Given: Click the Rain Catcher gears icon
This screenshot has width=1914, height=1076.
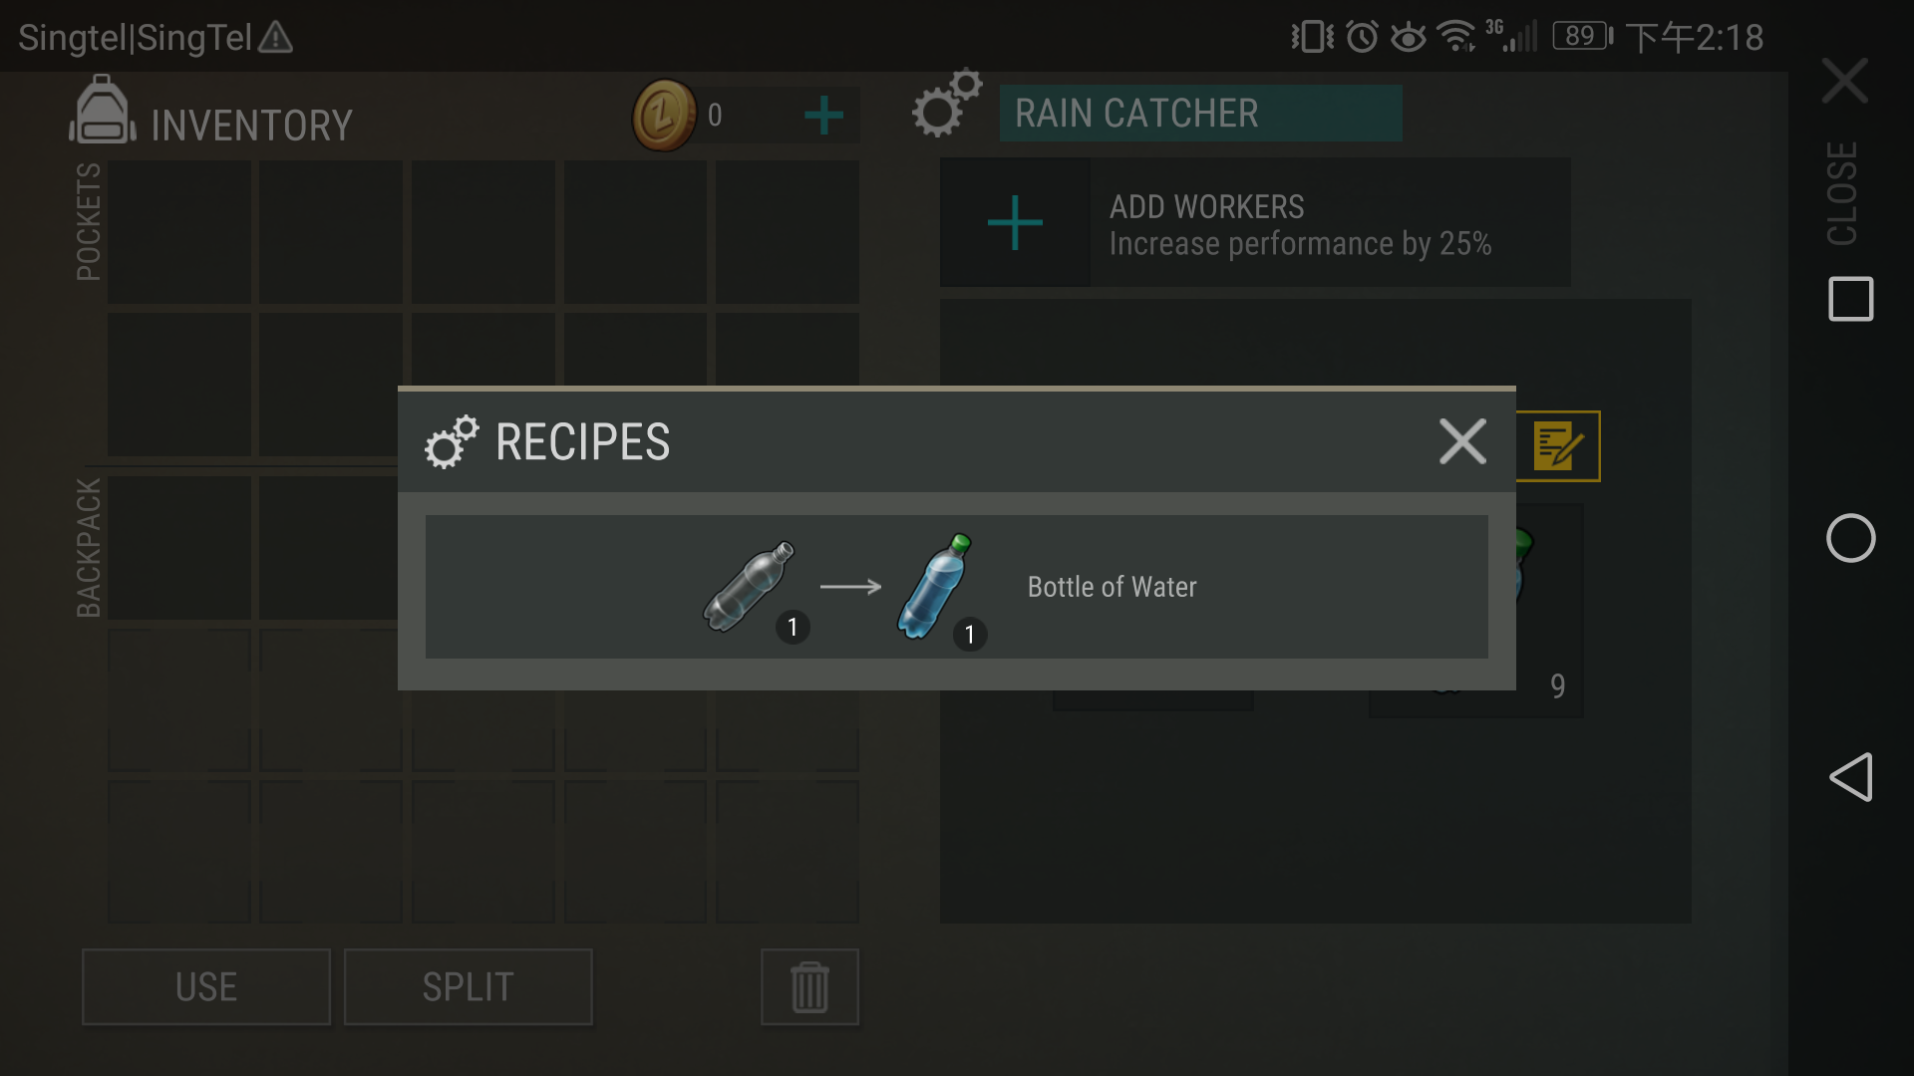Looking at the screenshot, I should (x=947, y=103).
